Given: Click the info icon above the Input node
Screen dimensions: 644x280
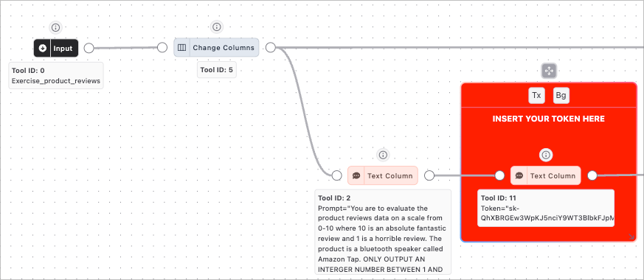Looking at the screenshot, I should pos(56,28).
